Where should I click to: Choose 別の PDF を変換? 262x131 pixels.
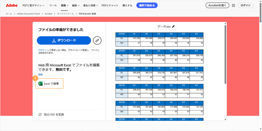point(51,115)
